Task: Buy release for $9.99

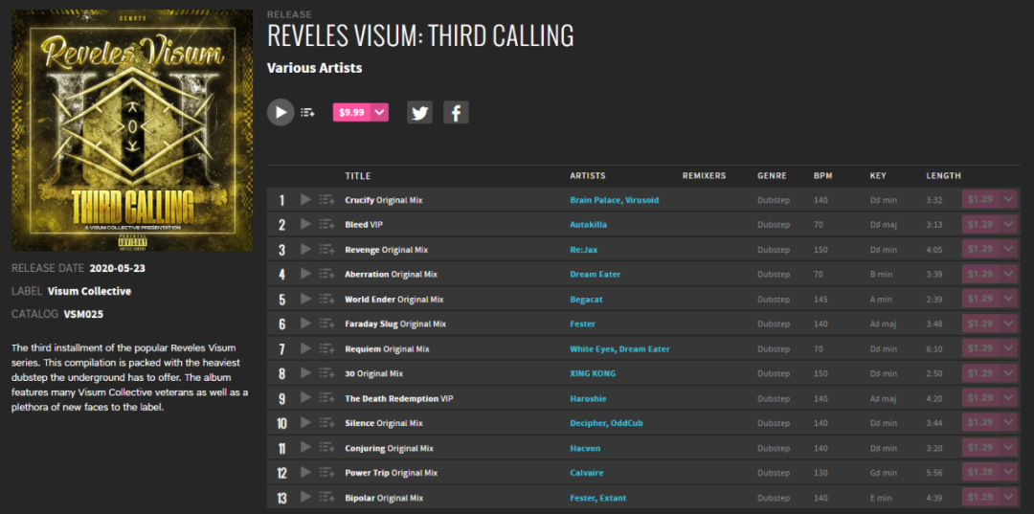Action: click(351, 112)
